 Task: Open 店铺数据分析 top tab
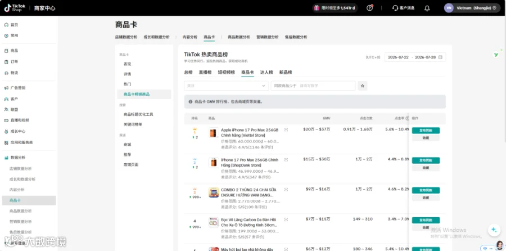click(126, 37)
